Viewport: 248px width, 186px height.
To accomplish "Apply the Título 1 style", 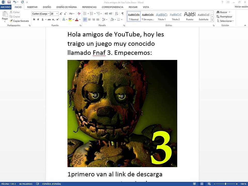I will click(162, 16).
